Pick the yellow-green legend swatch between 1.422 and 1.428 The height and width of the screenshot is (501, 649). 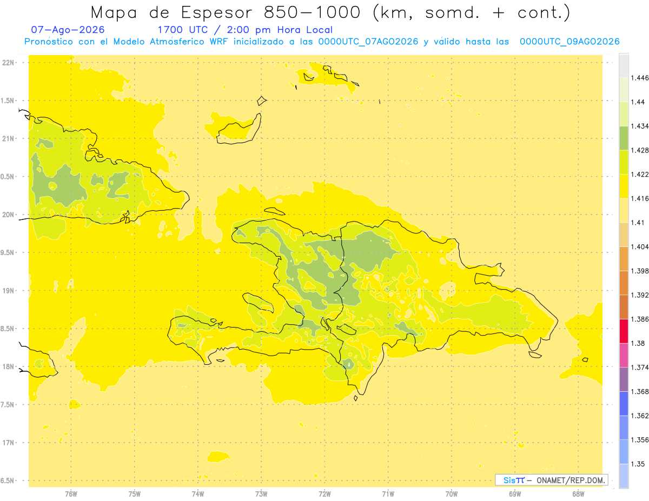(x=624, y=162)
